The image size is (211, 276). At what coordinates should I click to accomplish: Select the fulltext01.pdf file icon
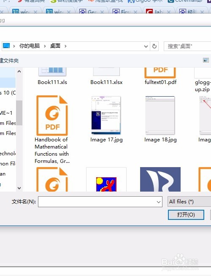[x=160, y=73]
